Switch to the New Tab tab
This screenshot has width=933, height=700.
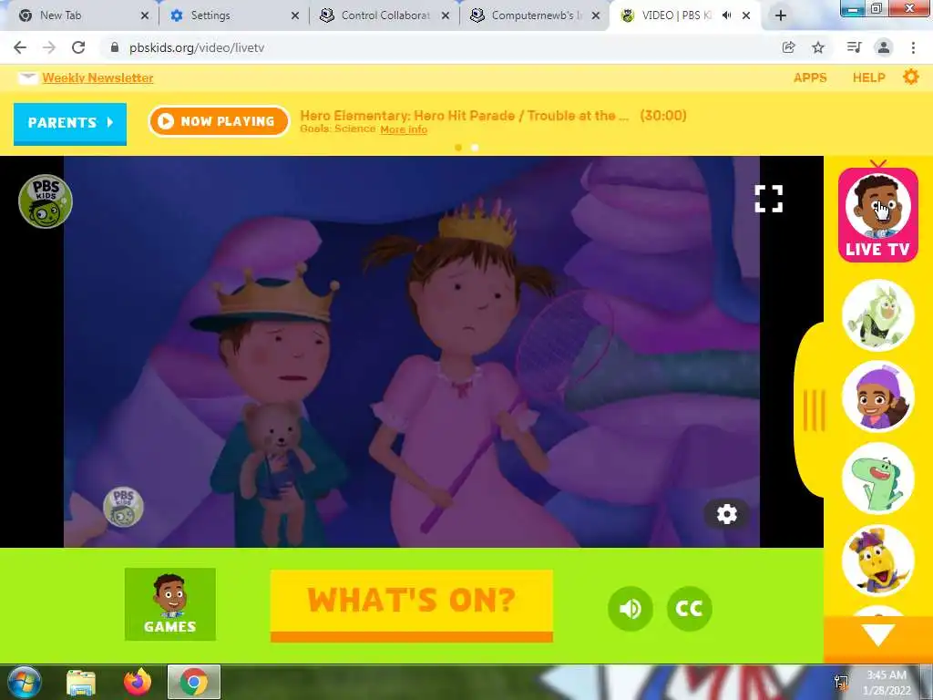[79, 15]
